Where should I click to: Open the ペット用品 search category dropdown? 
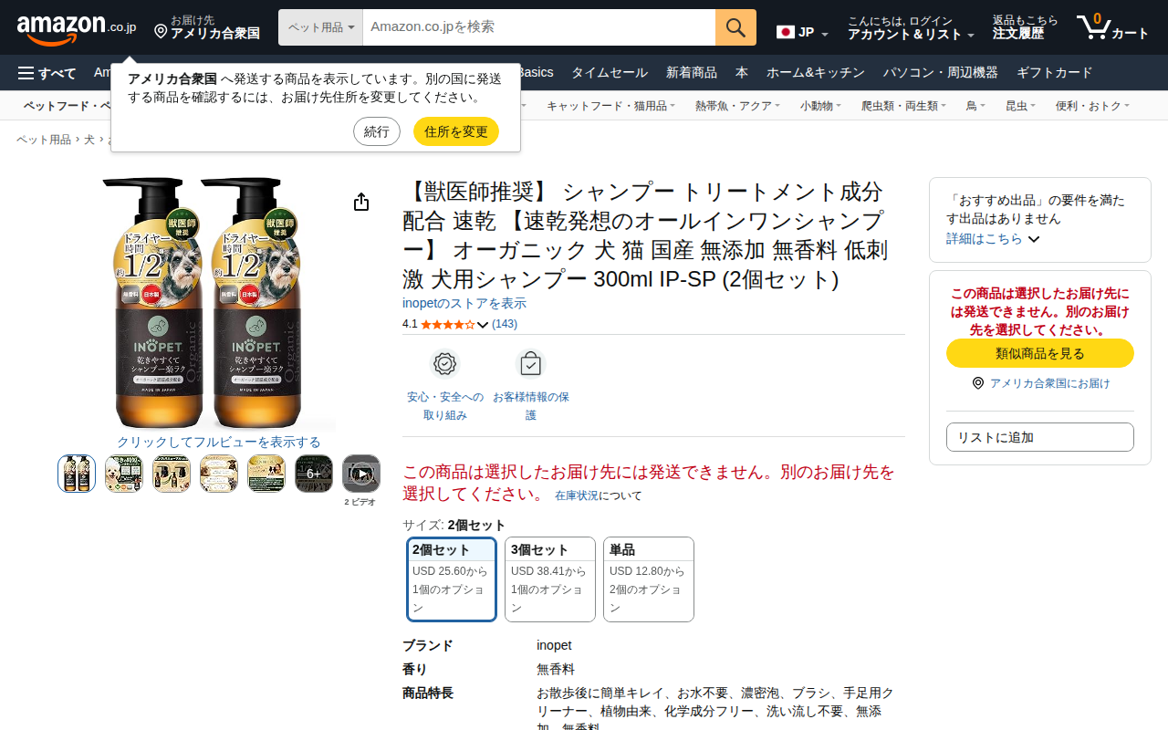tap(320, 27)
